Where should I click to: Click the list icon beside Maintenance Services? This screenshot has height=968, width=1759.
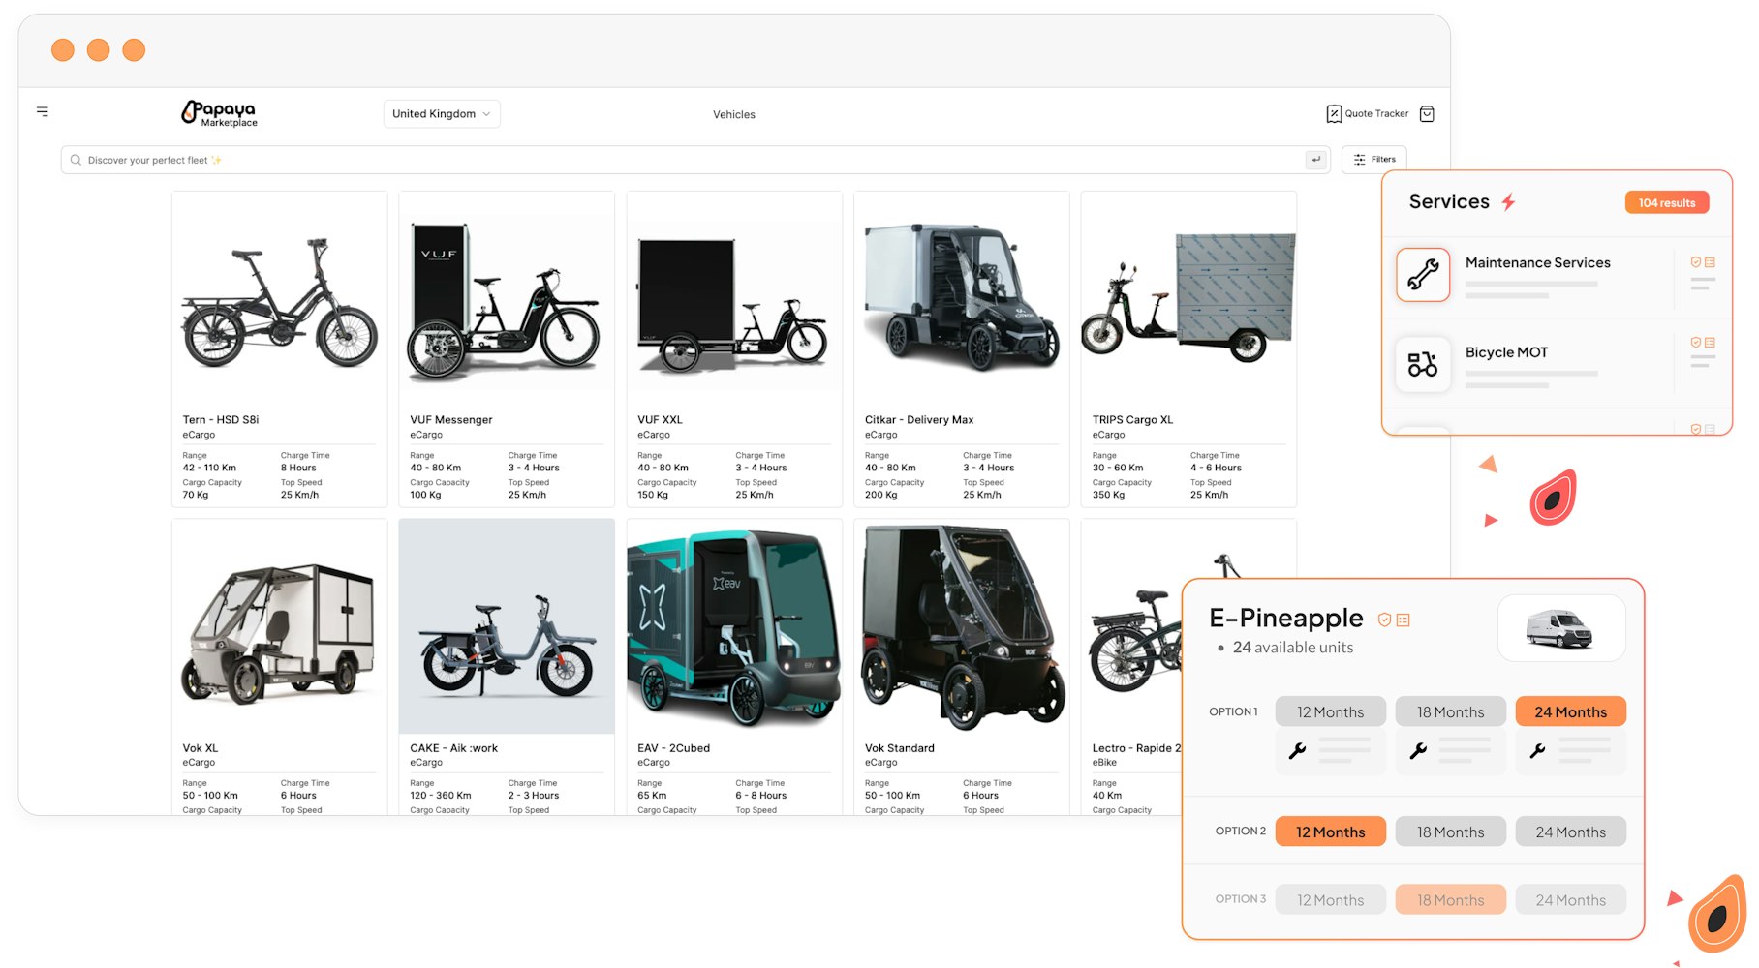pyautogui.click(x=1711, y=262)
